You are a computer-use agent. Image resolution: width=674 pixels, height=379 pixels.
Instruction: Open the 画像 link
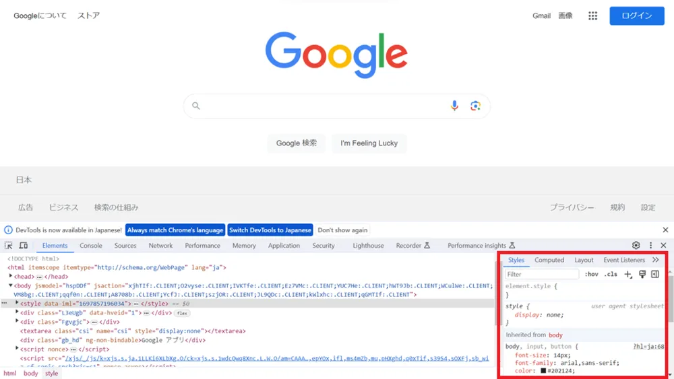(x=565, y=16)
